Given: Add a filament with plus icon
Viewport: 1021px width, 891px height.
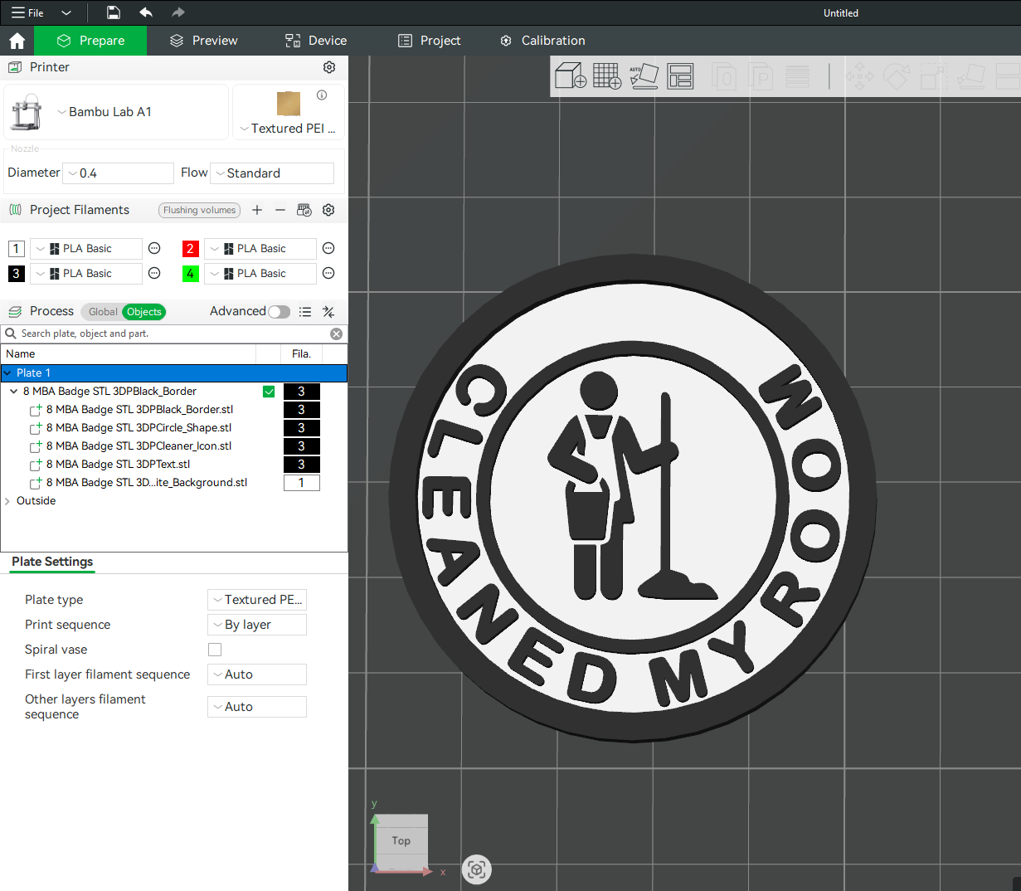Looking at the screenshot, I should pos(257,210).
